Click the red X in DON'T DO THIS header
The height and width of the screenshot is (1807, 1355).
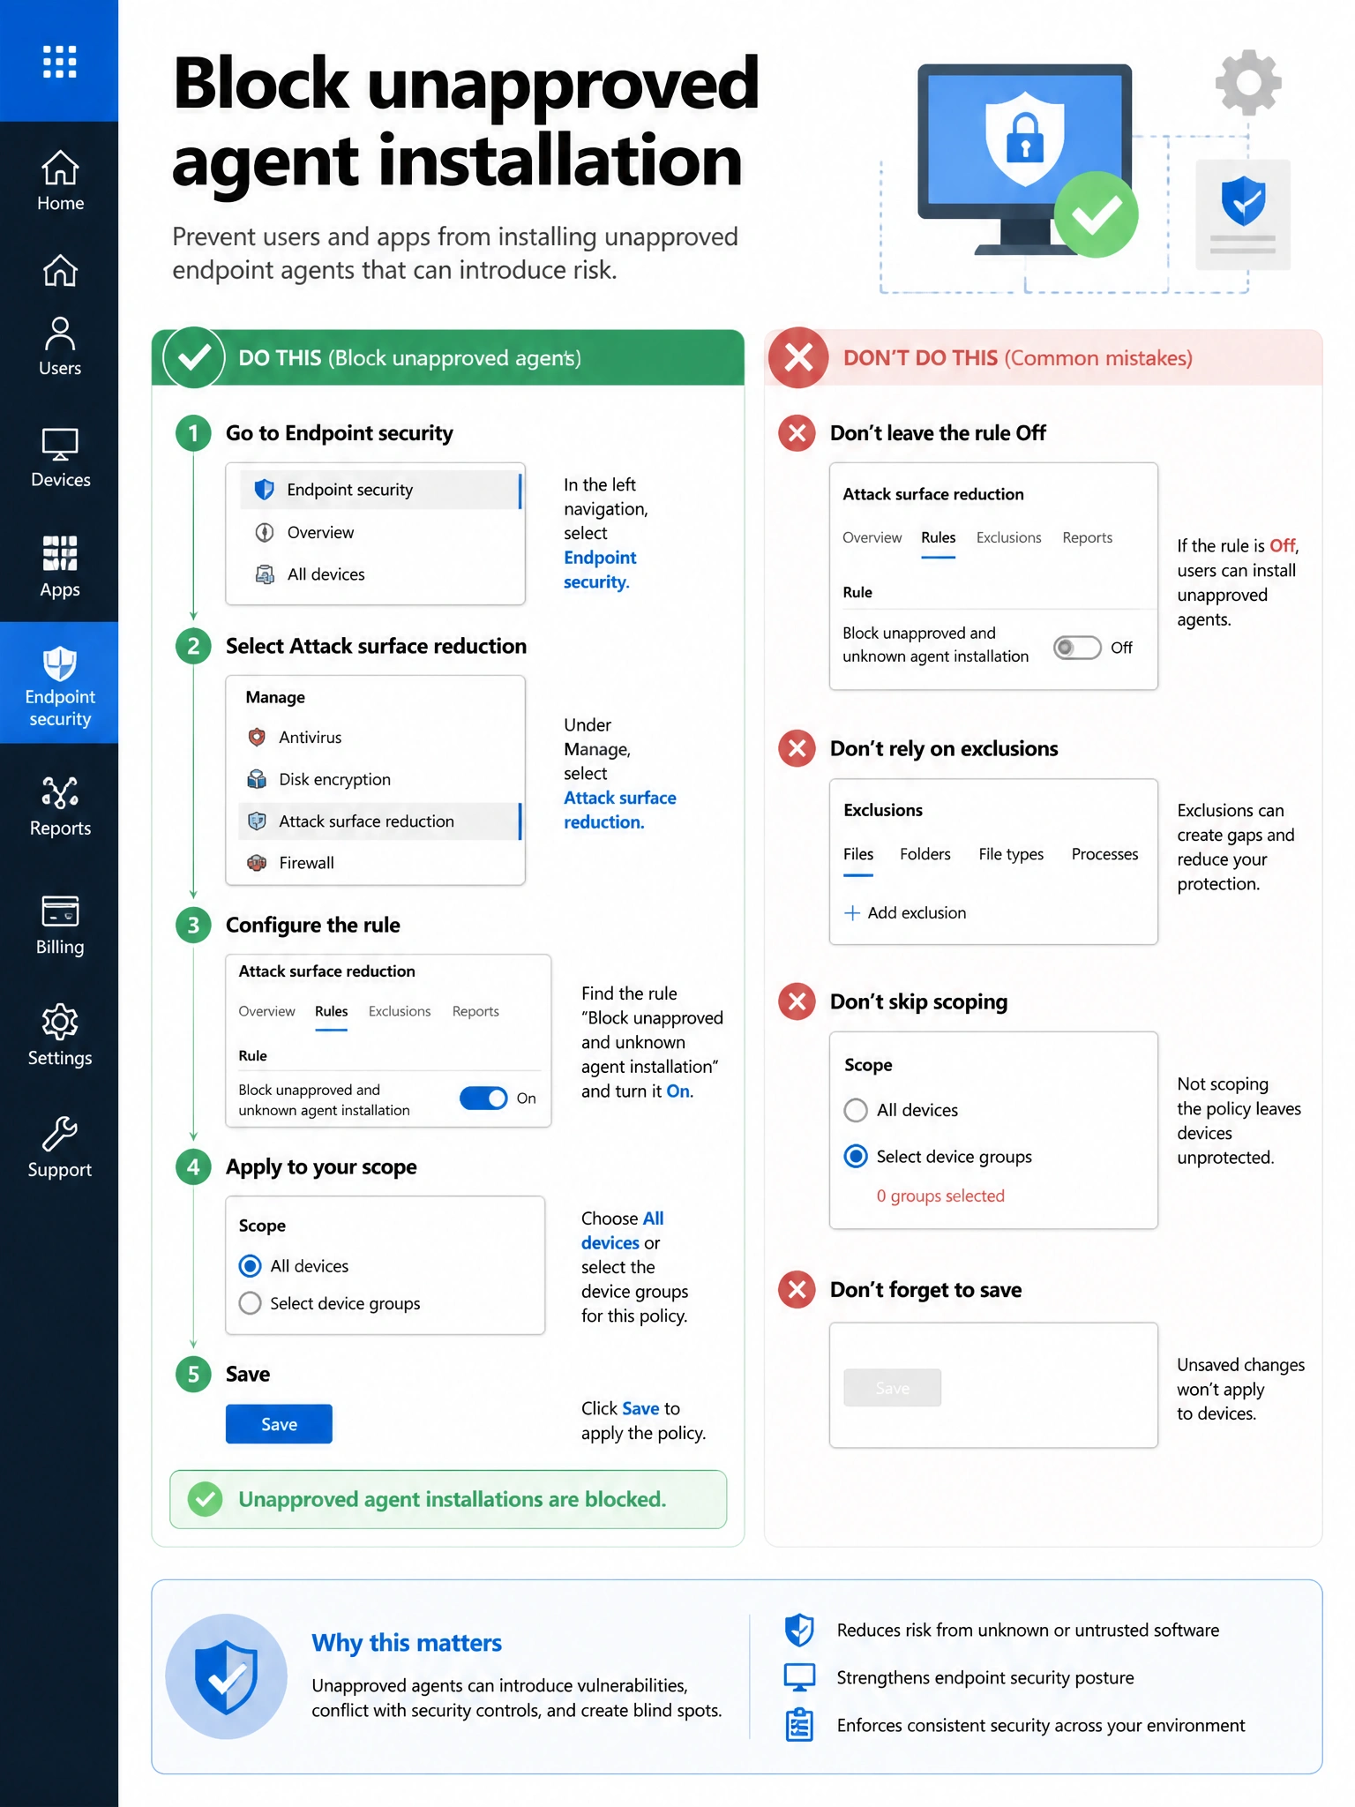798,357
